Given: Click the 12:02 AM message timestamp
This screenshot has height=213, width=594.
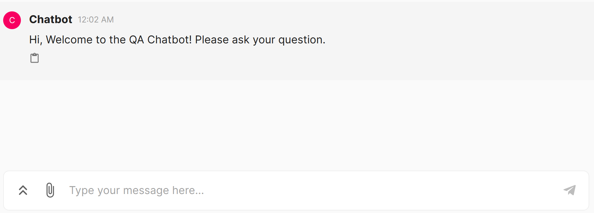Looking at the screenshot, I should (x=96, y=20).
